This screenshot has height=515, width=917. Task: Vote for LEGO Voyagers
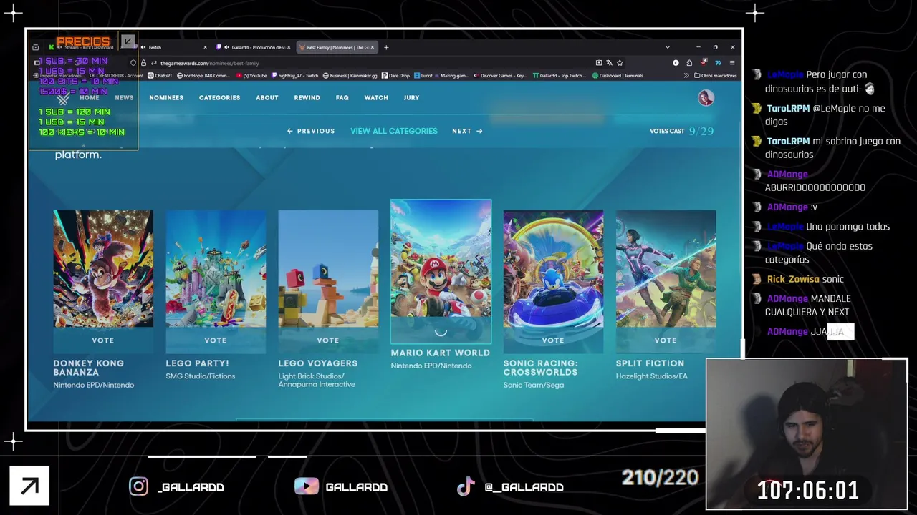(x=328, y=340)
